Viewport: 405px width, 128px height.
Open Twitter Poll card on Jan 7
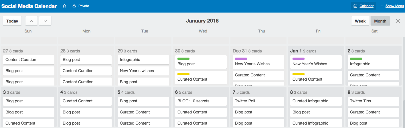[258, 101]
